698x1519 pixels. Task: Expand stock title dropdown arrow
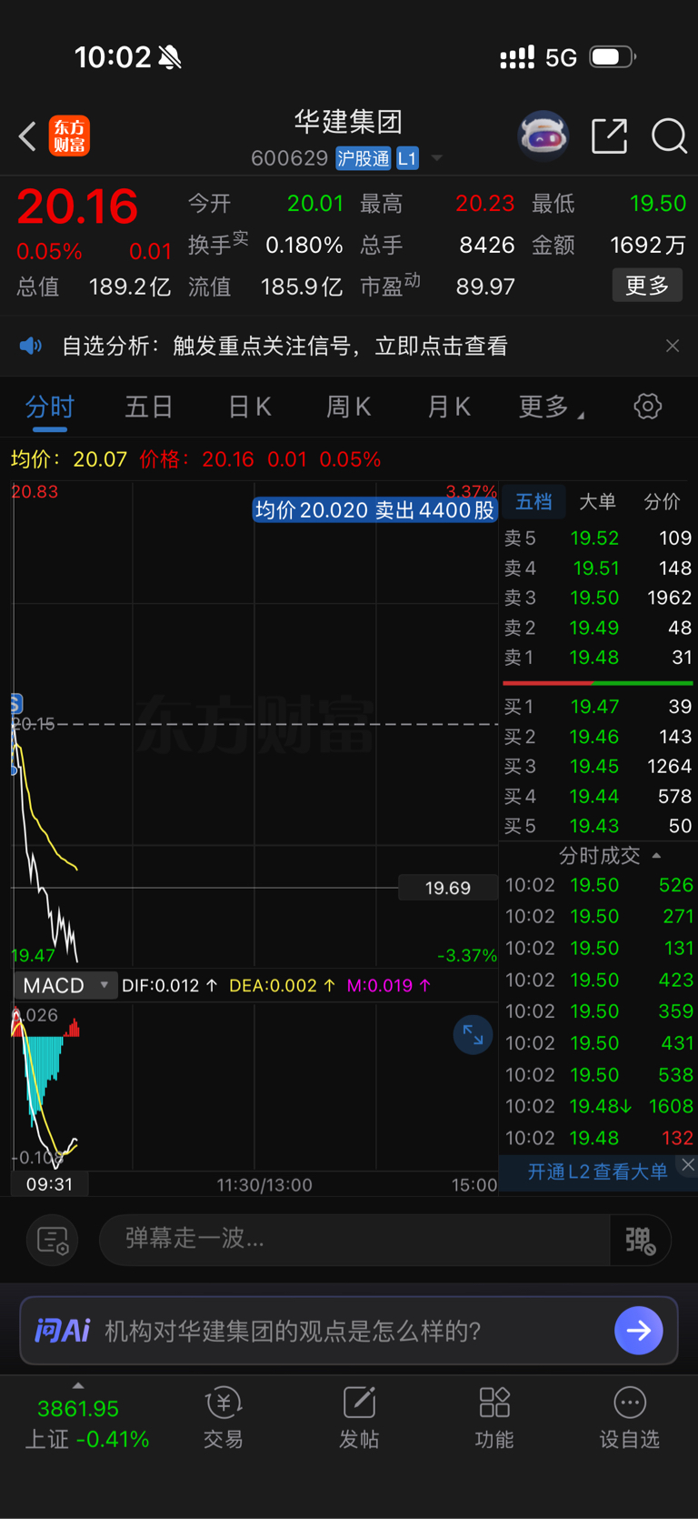click(437, 158)
